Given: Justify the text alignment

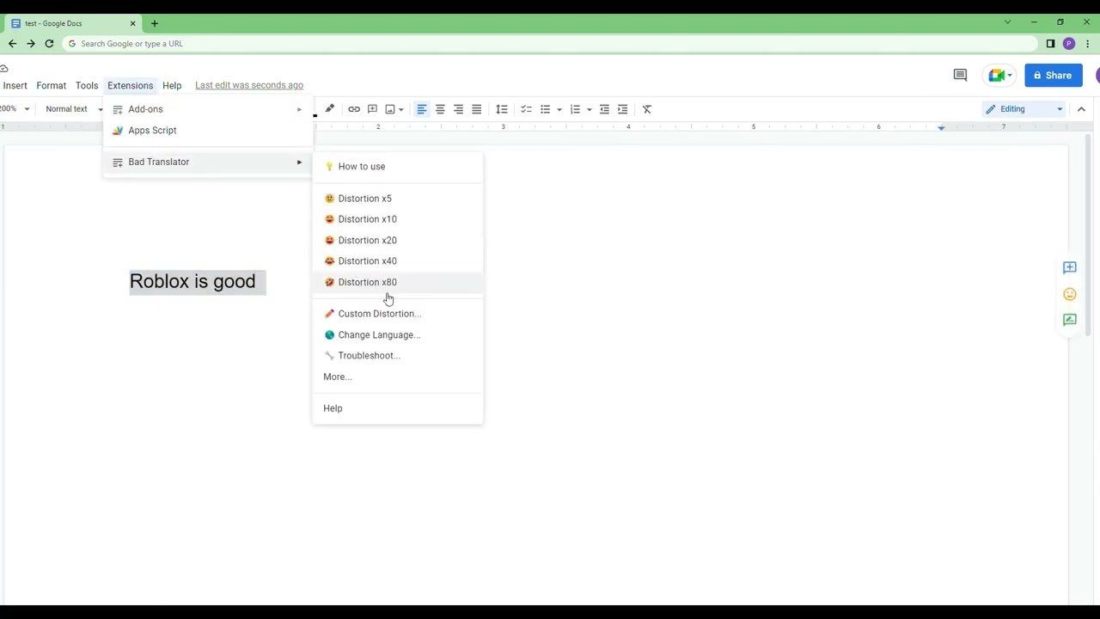Looking at the screenshot, I should coord(477,109).
